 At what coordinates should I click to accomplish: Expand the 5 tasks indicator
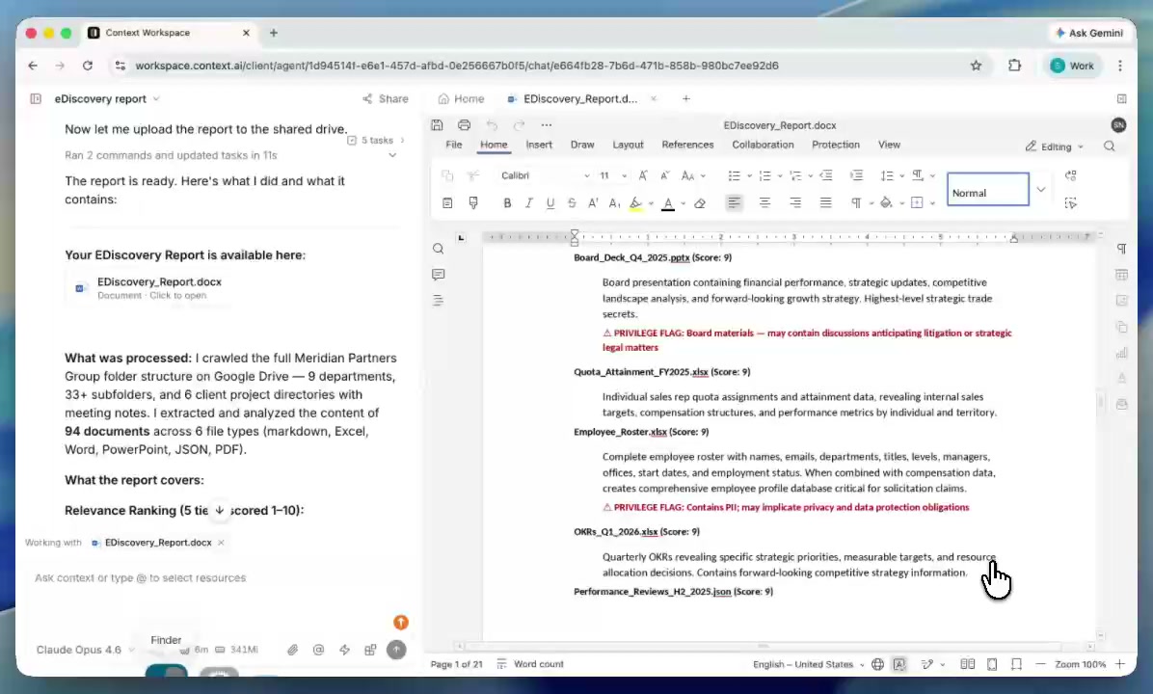[376, 140]
